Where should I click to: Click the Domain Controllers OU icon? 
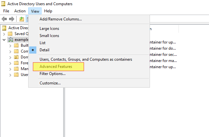(x=16, y=57)
